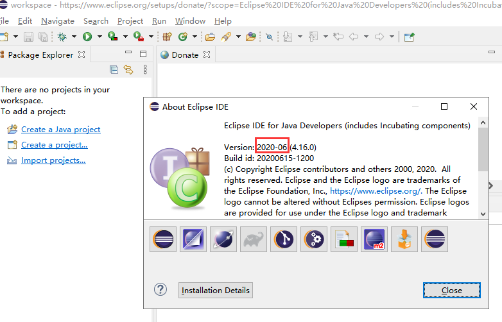Click the Import projects... link
The width and height of the screenshot is (502, 322).
click(53, 160)
